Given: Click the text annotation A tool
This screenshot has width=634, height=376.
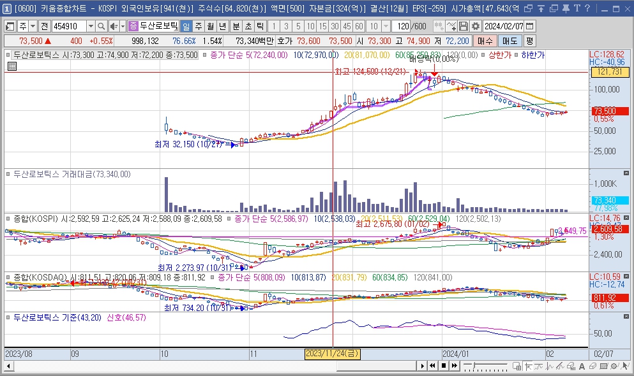Looking at the screenshot, I should coord(582,366).
